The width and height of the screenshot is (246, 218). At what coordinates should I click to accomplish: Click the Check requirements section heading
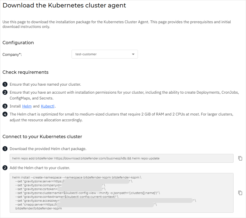[x=25, y=72]
